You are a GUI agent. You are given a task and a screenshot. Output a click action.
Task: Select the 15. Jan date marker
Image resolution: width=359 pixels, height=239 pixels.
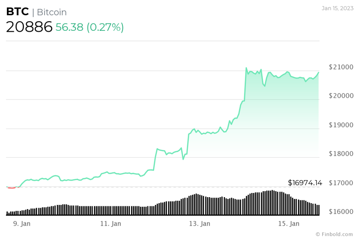pyautogui.click(x=289, y=223)
